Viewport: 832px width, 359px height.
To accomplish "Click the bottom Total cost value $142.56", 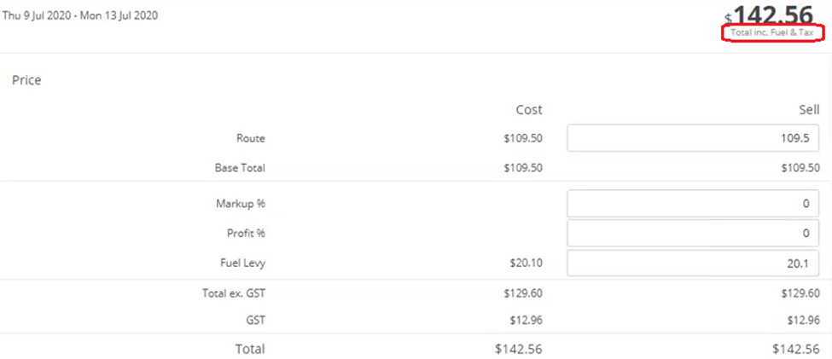I will pos(519,349).
